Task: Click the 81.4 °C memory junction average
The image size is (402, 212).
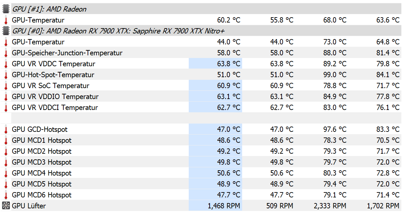Action: (388, 53)
